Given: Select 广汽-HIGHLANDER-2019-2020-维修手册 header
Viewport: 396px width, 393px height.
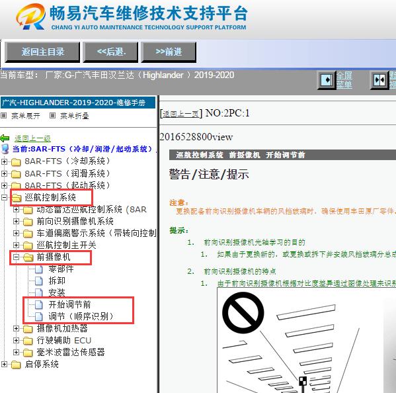Looking at the screenshot, I should (78, 103).
